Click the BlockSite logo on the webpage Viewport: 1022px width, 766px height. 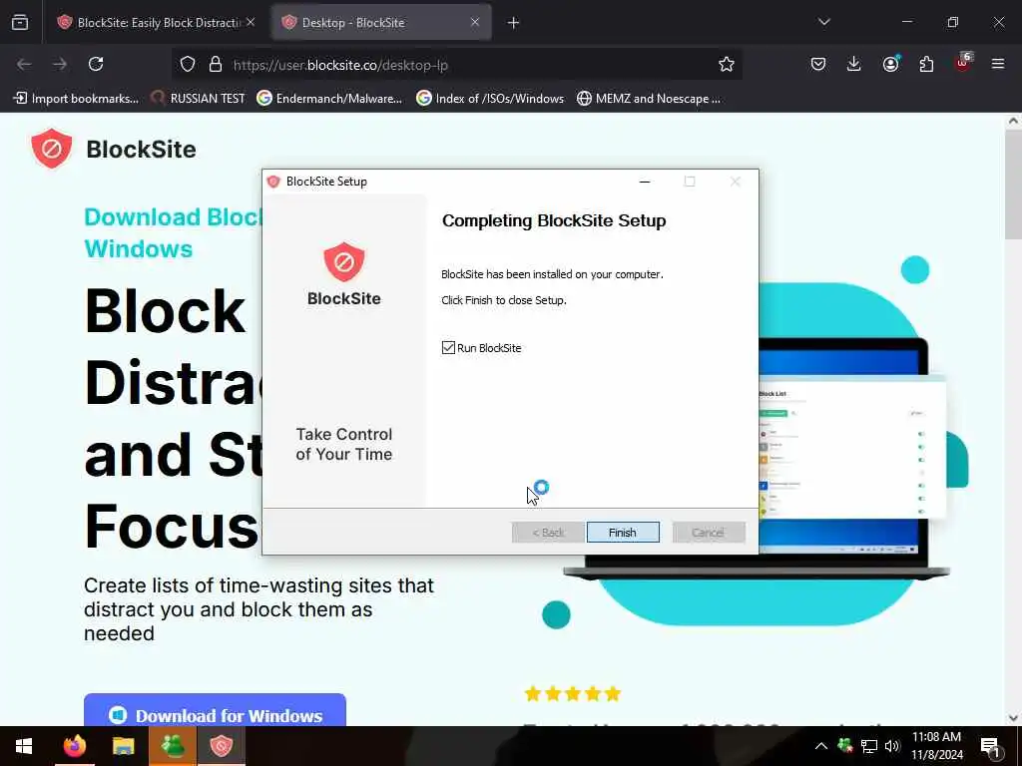tap(114, 150)
